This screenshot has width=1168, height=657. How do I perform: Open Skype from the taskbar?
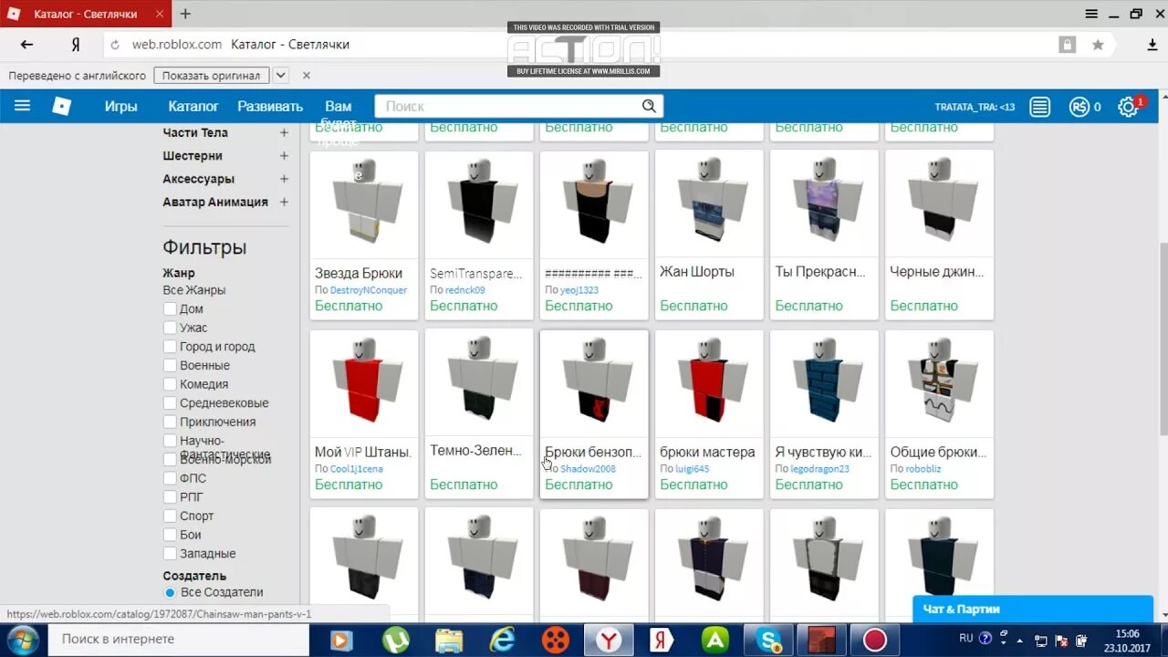768,640
